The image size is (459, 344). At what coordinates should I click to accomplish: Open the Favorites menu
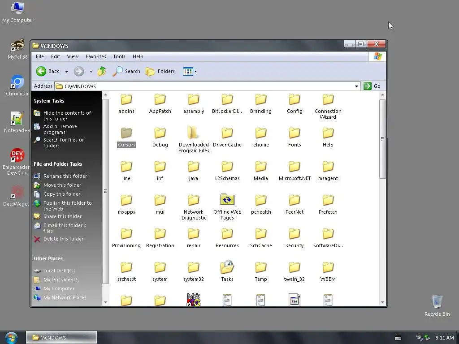tap(96, 56)
